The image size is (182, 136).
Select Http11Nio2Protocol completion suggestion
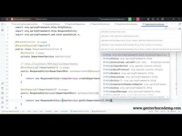(x=135, y=70)
